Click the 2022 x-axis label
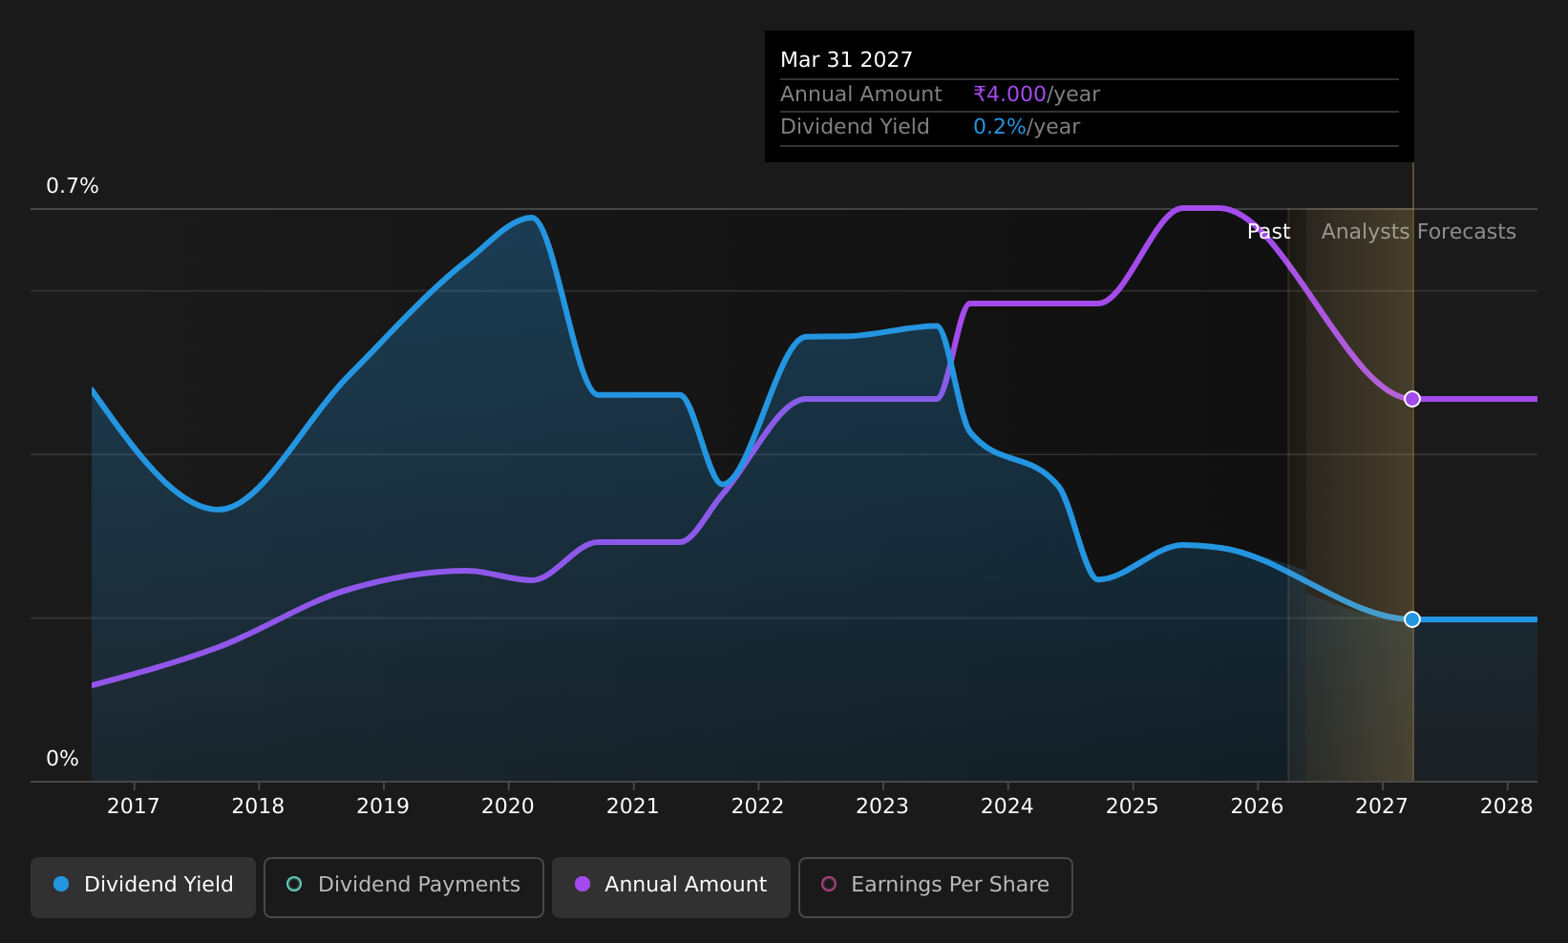 click(x=757, y=807)
